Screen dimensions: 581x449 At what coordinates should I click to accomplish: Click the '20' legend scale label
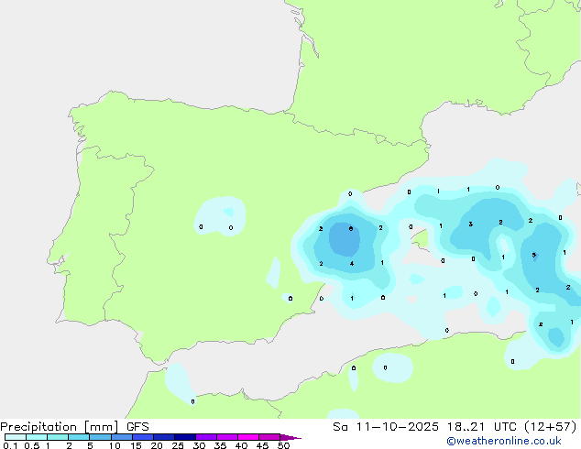point(157,445)
